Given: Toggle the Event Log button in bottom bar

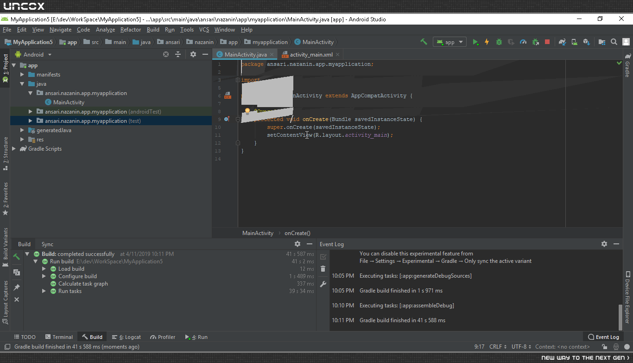Looking at the screenshot, I should tap(603, 337).
